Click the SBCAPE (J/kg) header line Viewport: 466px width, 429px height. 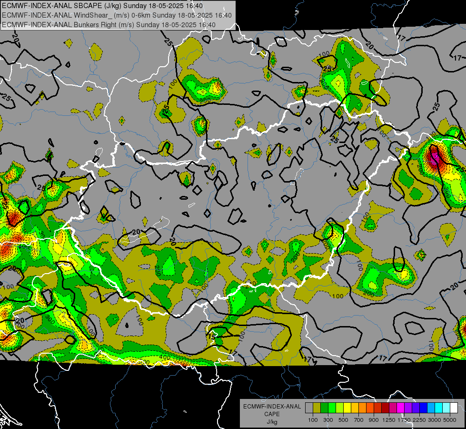(x=102, y=6)
